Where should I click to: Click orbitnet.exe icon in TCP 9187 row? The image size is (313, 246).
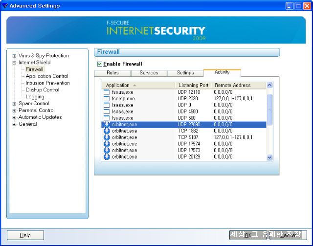pos(107,137)
